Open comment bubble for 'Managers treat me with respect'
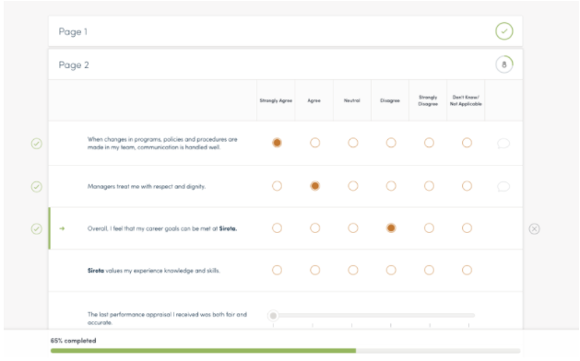Viewport: 580px width, 361px height. coord(503,187)
